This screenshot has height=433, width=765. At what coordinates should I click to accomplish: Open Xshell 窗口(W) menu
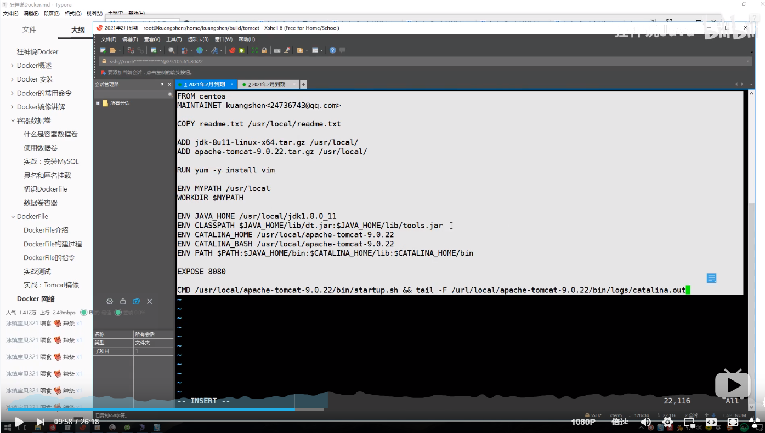[224, 39]
